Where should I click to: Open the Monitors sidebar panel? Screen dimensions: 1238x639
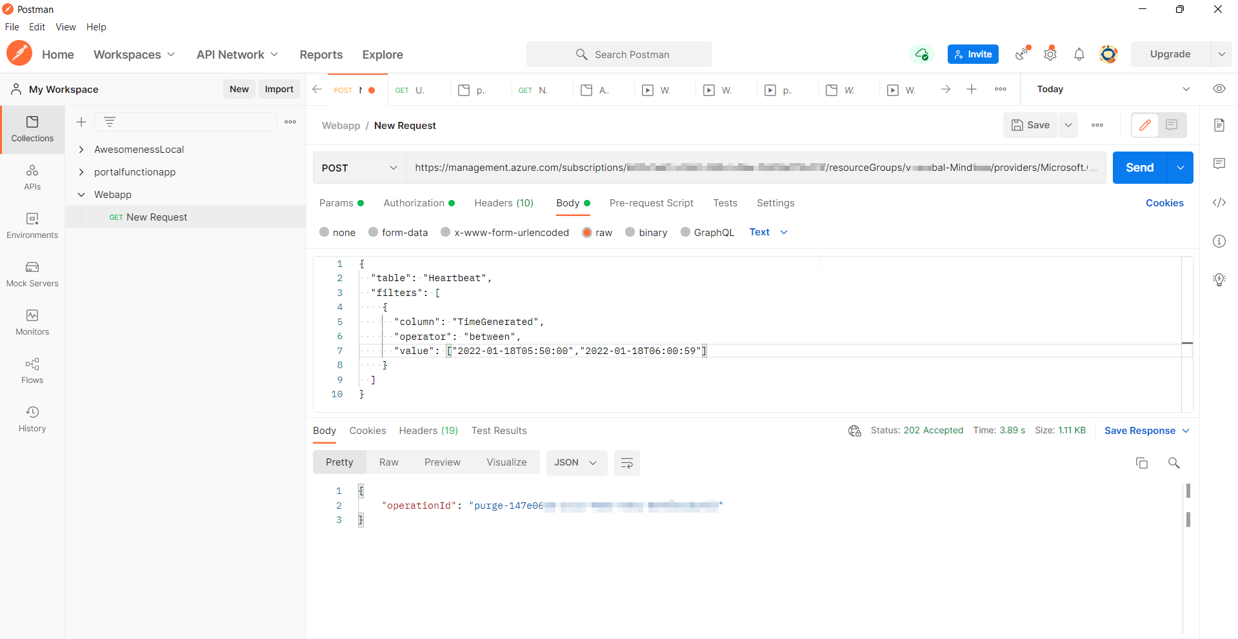pyautogui.click(x=32, y=323)
